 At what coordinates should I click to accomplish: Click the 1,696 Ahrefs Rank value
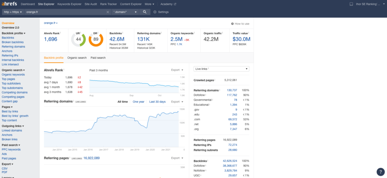point(51,39)
